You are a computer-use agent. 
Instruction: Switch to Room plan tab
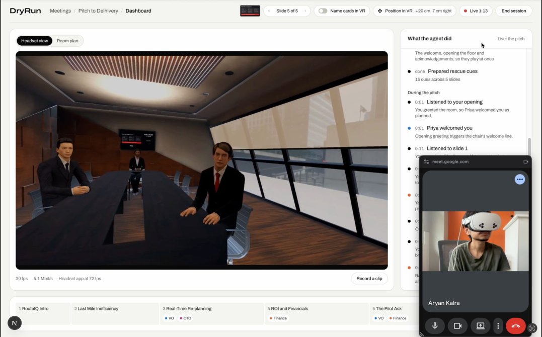click(67, 41)
